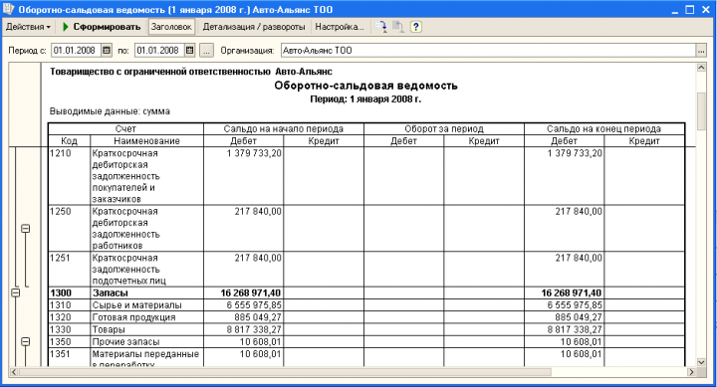
Task: Click the Выводимые данные: сумма line
Action: coord(110,111)
